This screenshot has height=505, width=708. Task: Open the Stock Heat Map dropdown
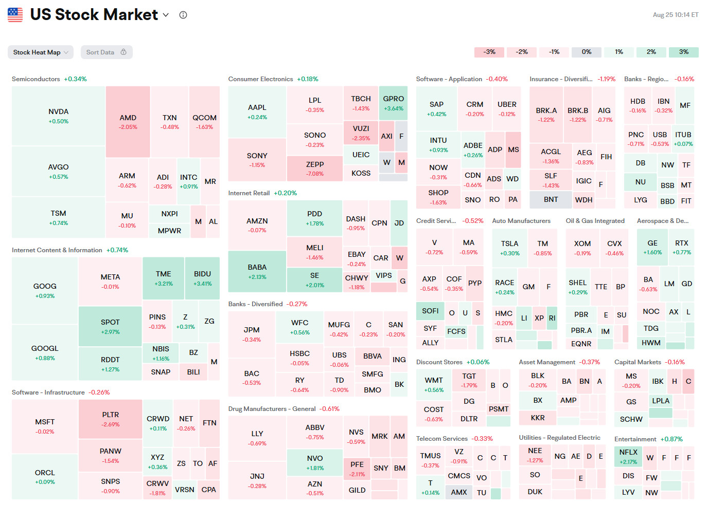point(40,52)
